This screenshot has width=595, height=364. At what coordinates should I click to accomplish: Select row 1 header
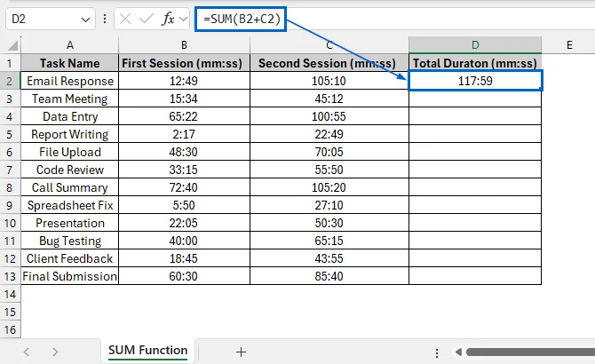10,63
